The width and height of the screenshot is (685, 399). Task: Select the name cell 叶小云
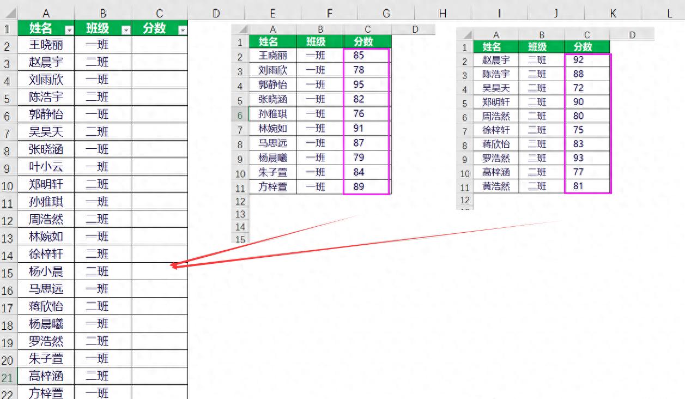(x=46, y=167)
